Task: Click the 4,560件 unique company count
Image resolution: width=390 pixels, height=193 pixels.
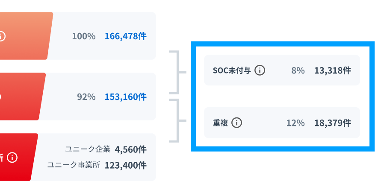Action: pos(130,149)
